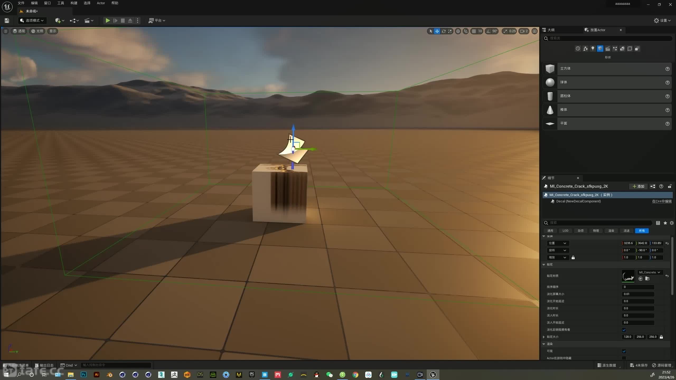Viewport: 676px width, 380px height.
Task: Open the 设置 settings menu
Action: coord(662,20)
